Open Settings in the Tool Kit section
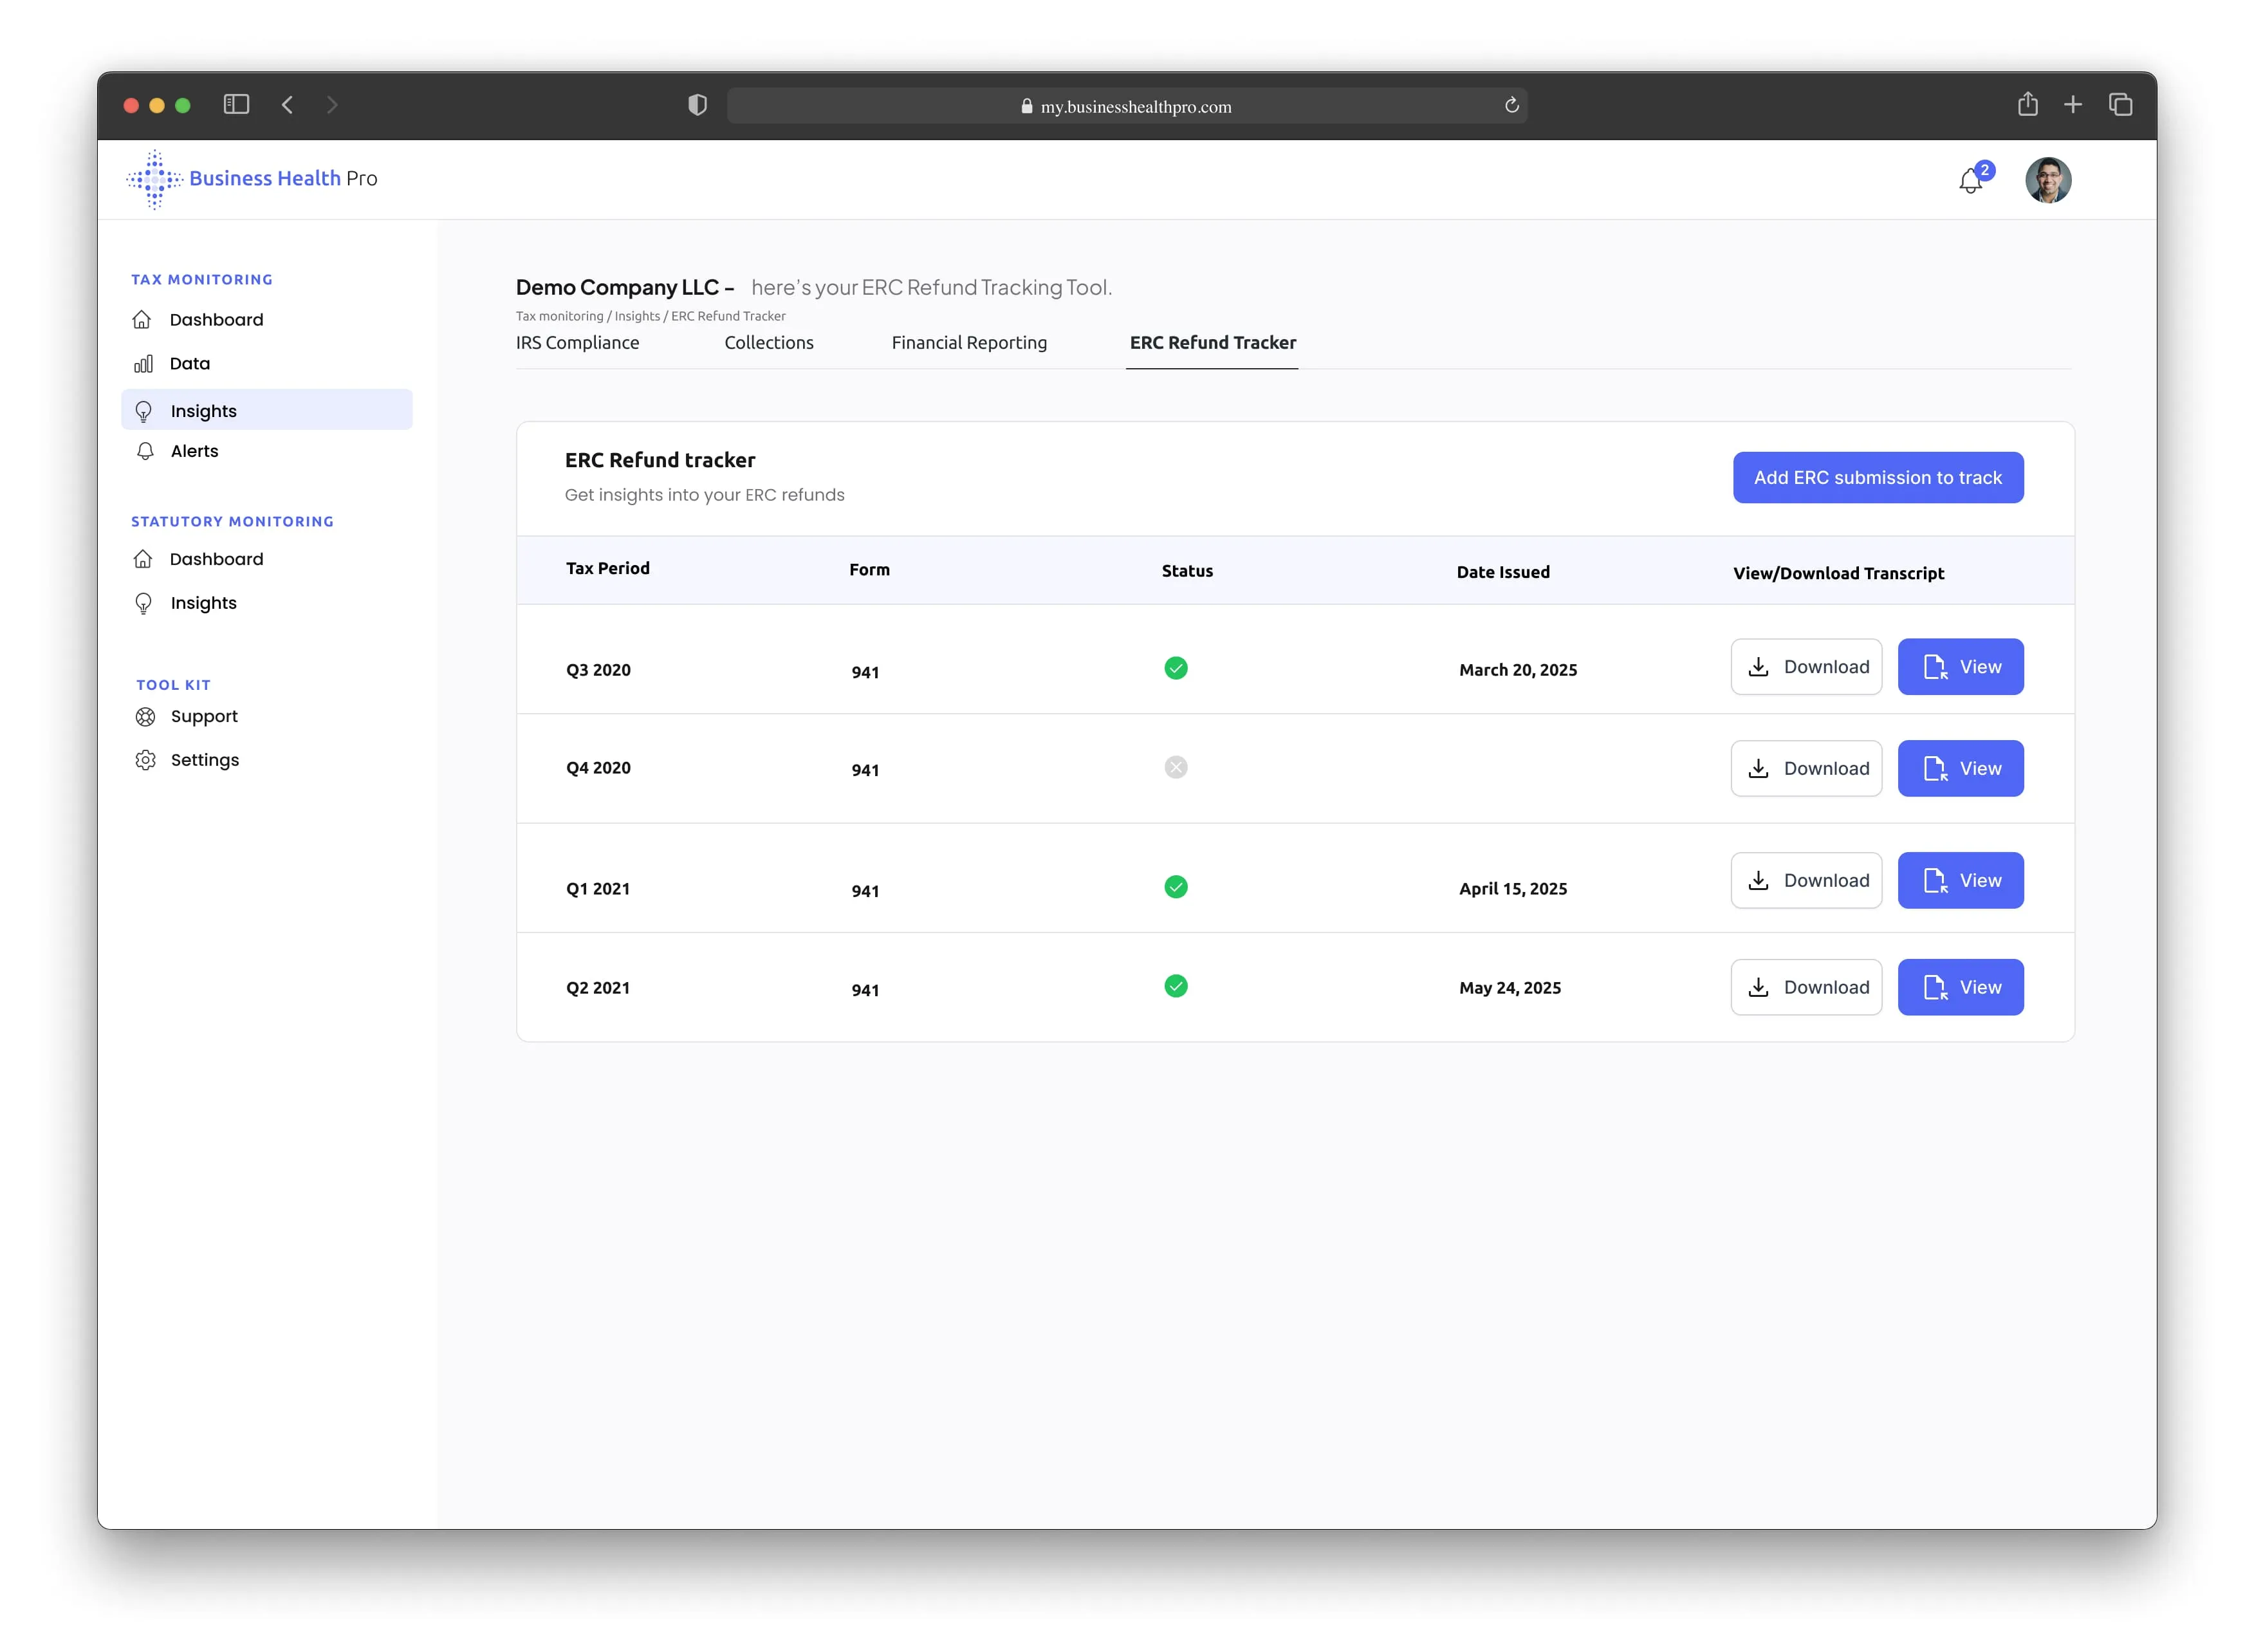Screen dimensions: 2254x1652 [204, 760]
